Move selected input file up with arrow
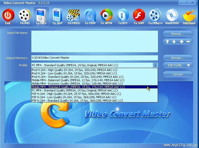Image resolution: width=199 pixels, height=148 pixels. pyautogui.click(x=167, y=42)
